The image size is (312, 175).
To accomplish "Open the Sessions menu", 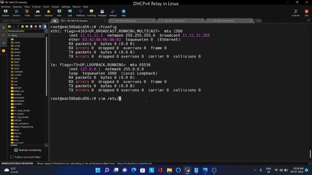I will point(18,7).
